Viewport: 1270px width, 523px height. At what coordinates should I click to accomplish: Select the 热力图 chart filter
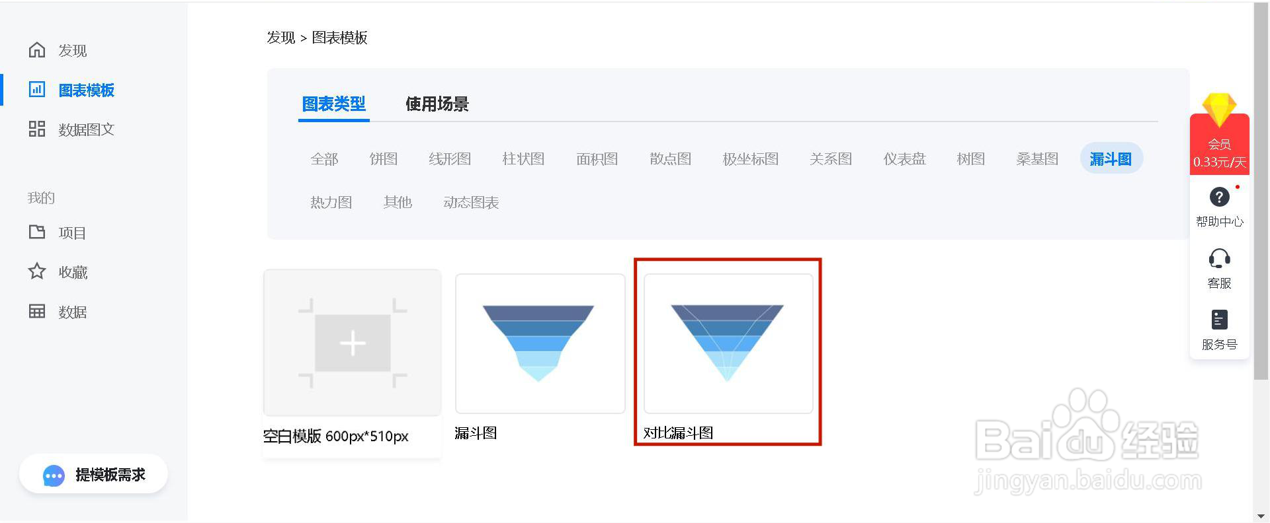331,203
